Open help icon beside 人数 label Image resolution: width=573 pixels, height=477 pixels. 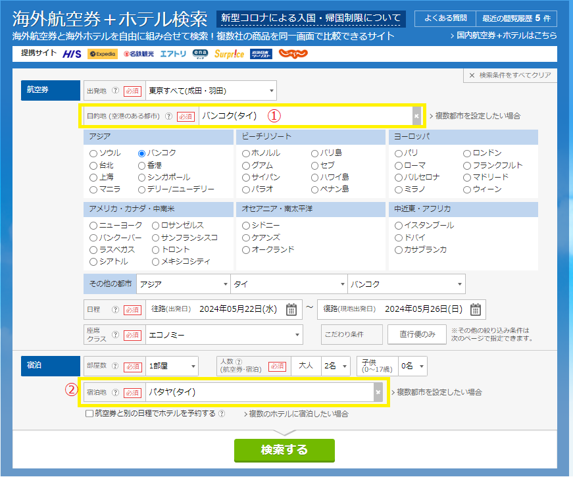point(239,361)
